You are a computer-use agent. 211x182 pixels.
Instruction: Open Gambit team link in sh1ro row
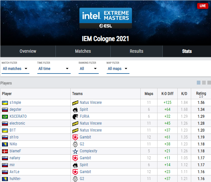point(85,137)
